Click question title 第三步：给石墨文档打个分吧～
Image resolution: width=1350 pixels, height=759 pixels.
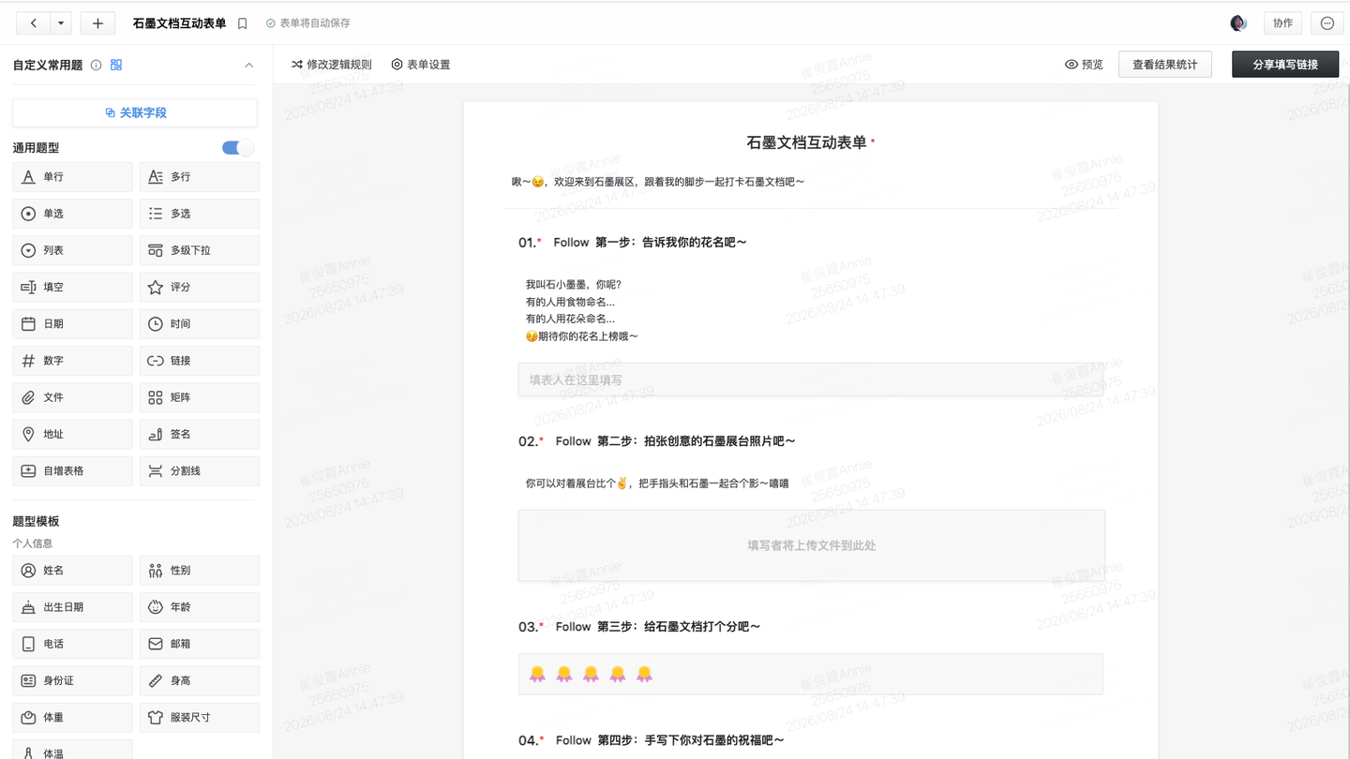(679, 627)
